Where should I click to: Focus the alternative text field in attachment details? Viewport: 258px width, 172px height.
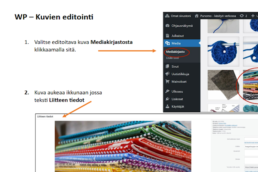(x=251, y=139)
